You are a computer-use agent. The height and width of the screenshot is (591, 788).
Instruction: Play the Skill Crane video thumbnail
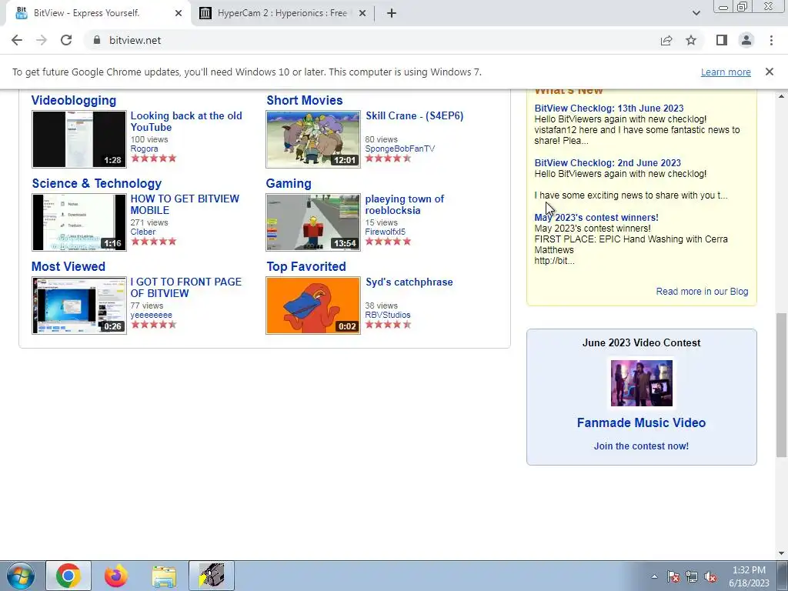click(x=313, y=139)
